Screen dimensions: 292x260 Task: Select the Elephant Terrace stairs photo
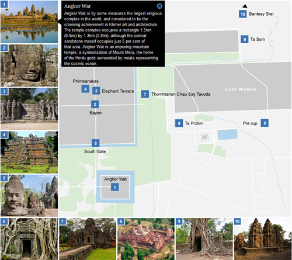(29, 109)
